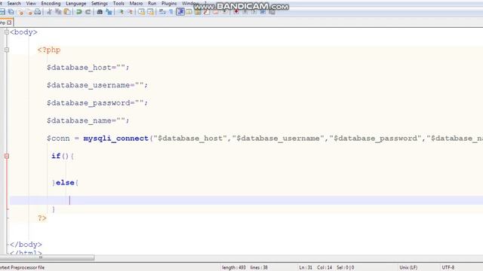Undo last edit via green arrow icon
483x271 pixels.
79,12
